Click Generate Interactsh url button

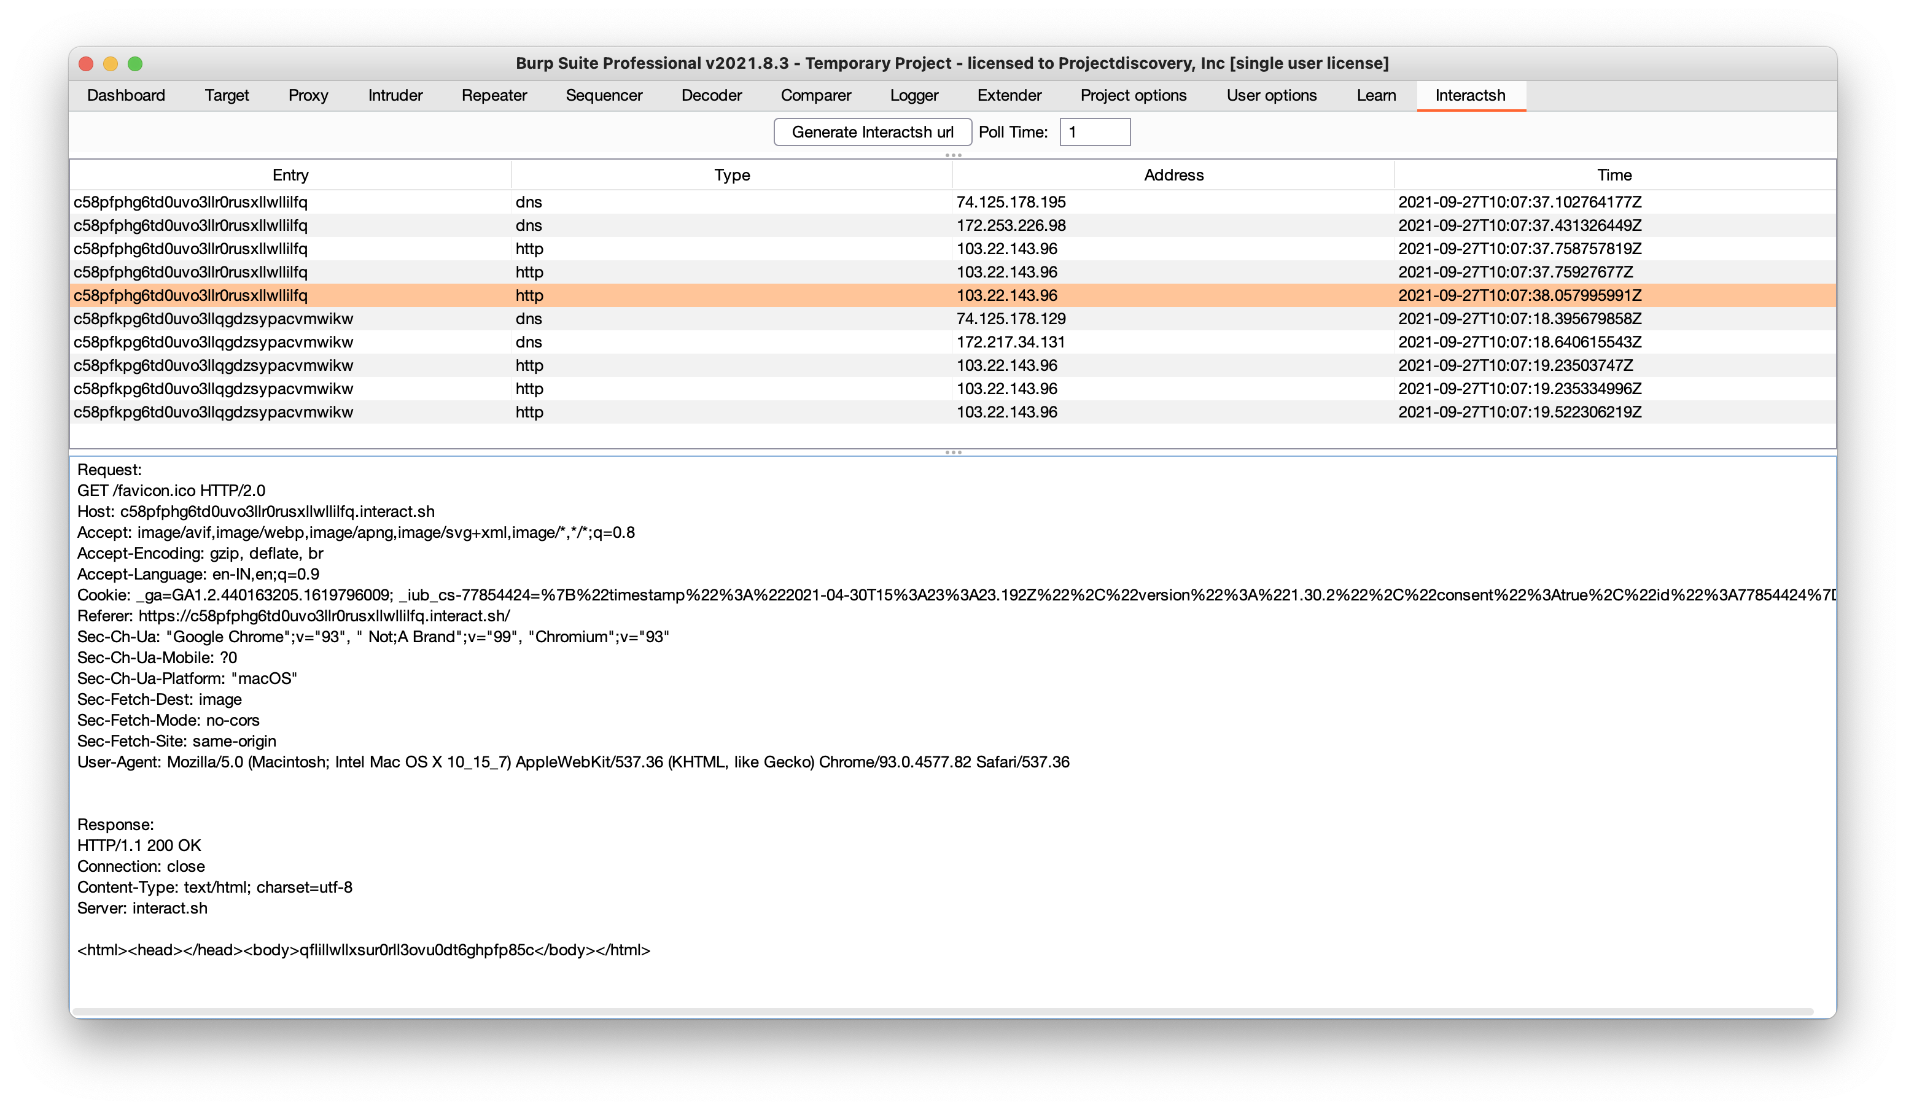[872, 133]
